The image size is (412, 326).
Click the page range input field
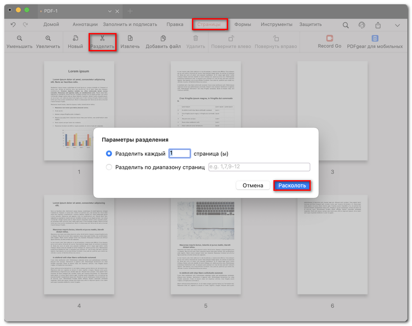[x=259, y=167]
